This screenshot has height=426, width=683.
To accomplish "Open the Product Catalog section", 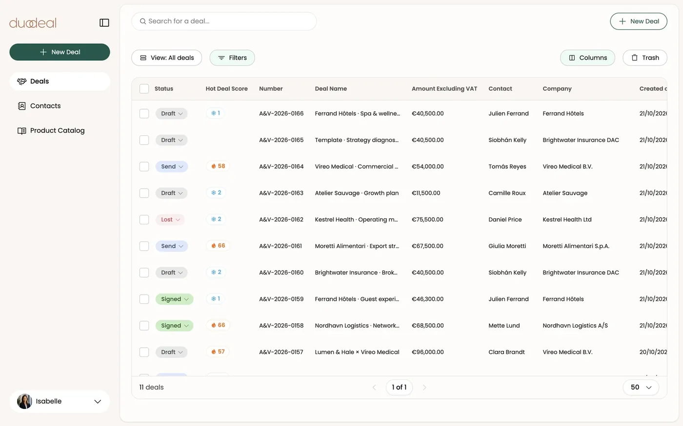I will tap(60, 130).
